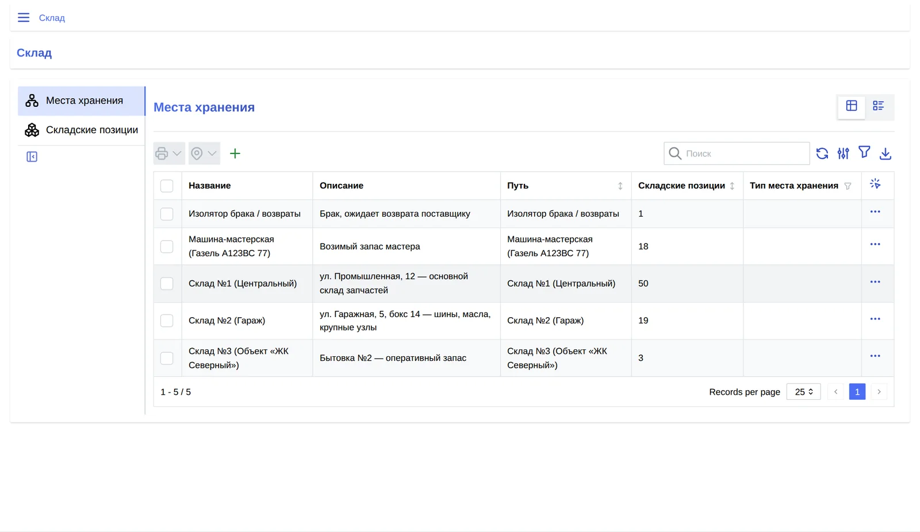Image resolution: width=920 pixels, height=532 pixels.
Task: Open the hamburger navigation menu
Action: pos(24,18)
